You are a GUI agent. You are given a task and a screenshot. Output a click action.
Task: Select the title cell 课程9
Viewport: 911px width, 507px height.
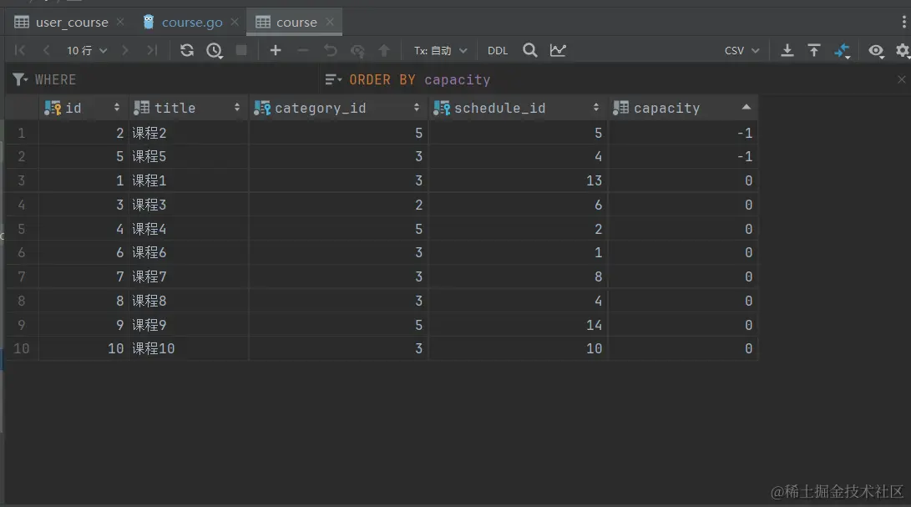click(x=188, y=325)
